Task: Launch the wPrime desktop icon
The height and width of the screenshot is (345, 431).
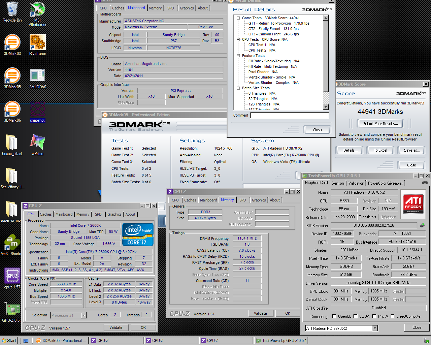Action: point(37,145)
